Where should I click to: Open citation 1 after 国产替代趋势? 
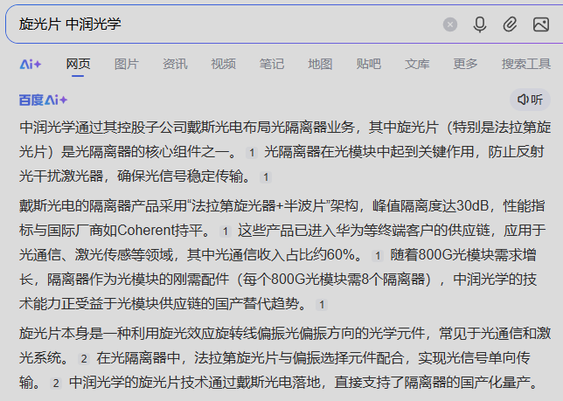tap(322, 305)
